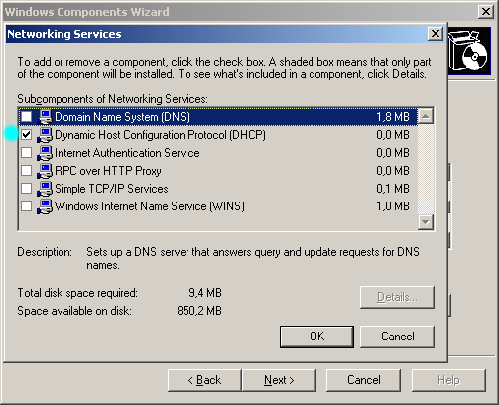The width and height of the screenshot is (499, 405).
Task: Click Next in the Components Wizard
Action: pos(279,380)
